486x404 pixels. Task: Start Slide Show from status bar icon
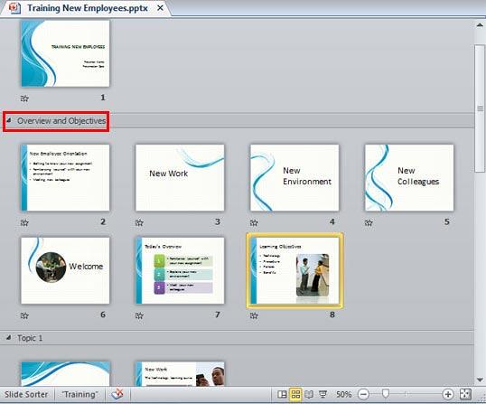point(323,394)
